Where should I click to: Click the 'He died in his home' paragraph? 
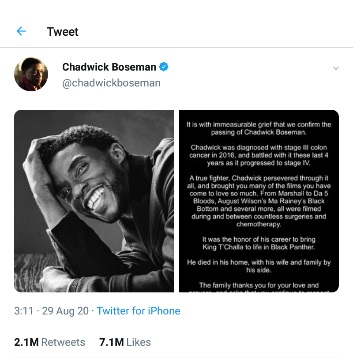pos(259,266)
